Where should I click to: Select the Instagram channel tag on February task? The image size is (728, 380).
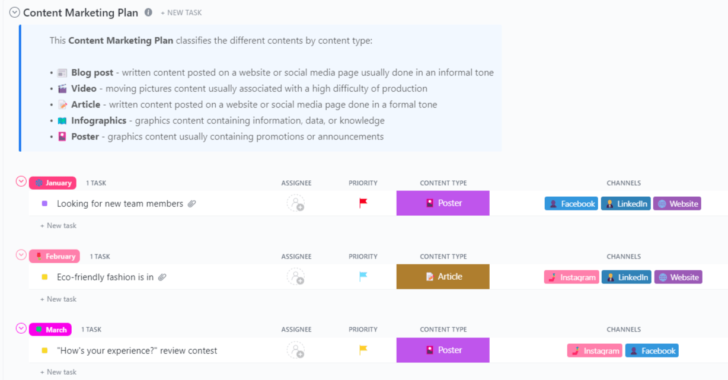click(571, 277)
